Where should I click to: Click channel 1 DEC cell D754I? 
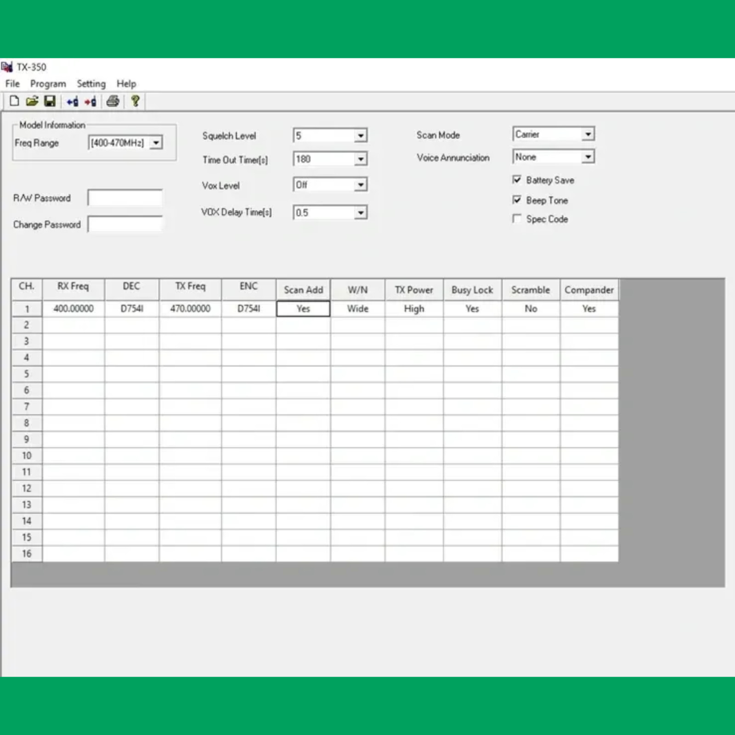[132, 309]
